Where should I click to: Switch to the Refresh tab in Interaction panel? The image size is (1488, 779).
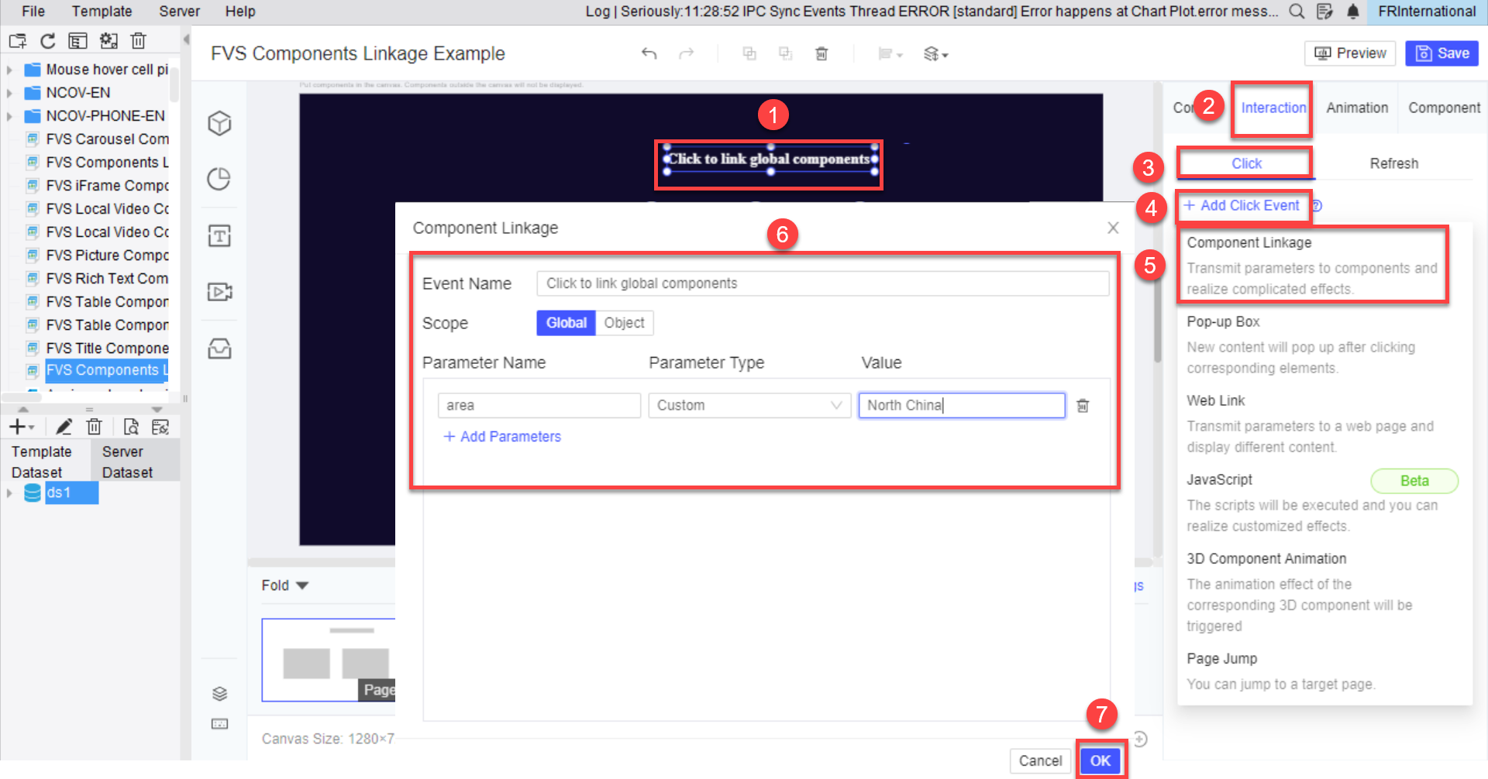(x=1393, y=163)
